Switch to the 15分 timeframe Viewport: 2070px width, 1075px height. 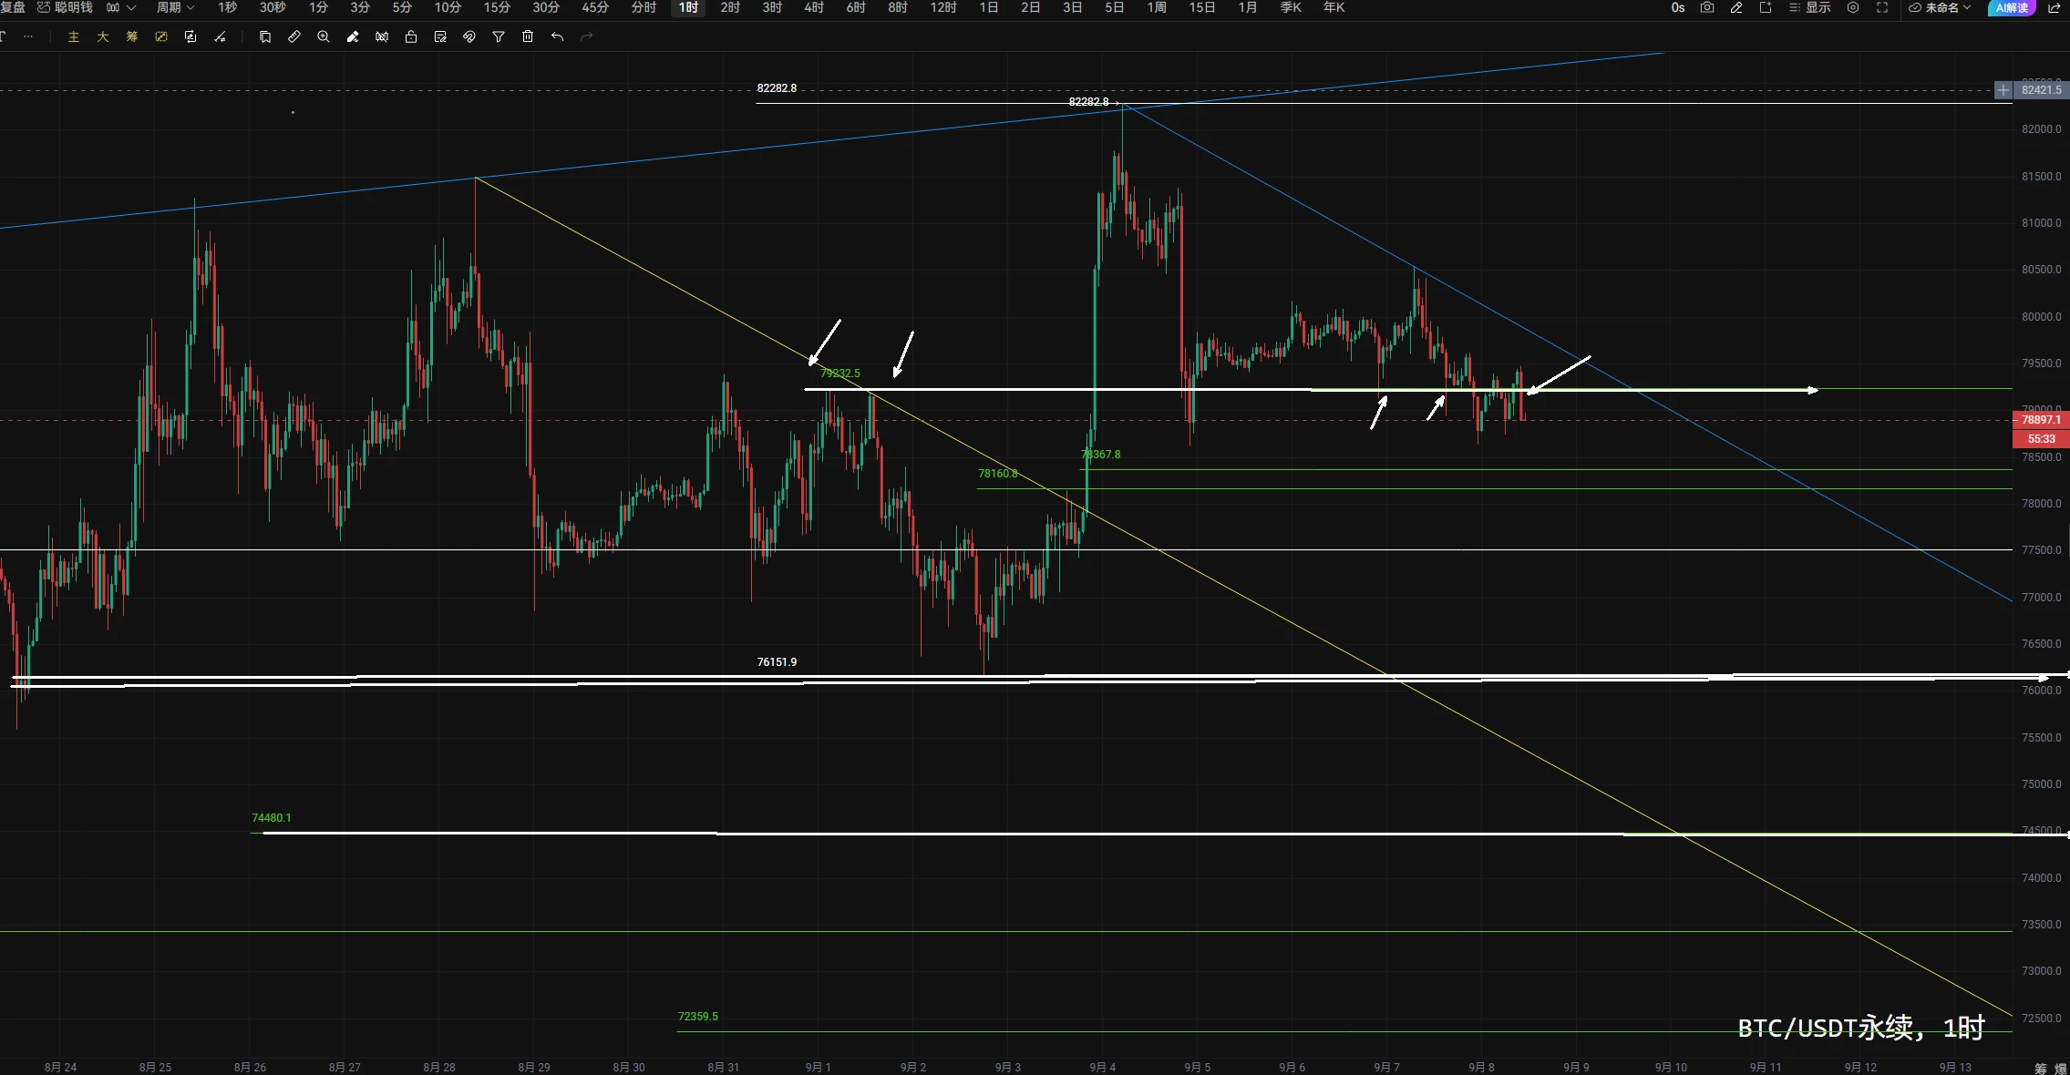(497, 7)
